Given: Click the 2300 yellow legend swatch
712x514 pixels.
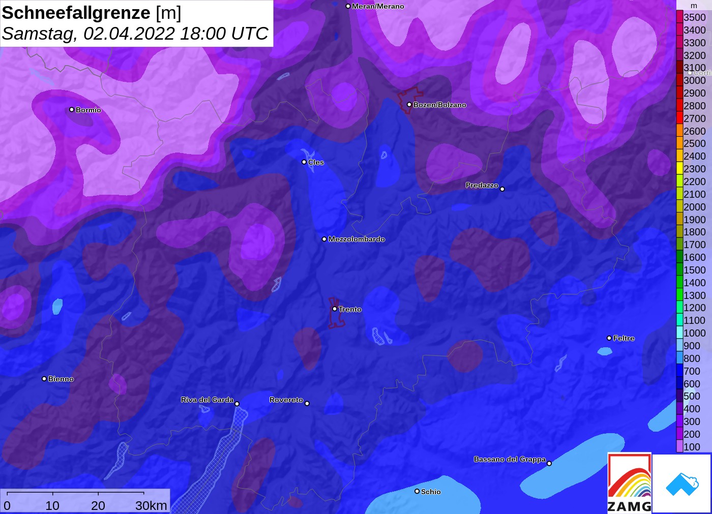Looking at the screenshot, I should [679, 168].
